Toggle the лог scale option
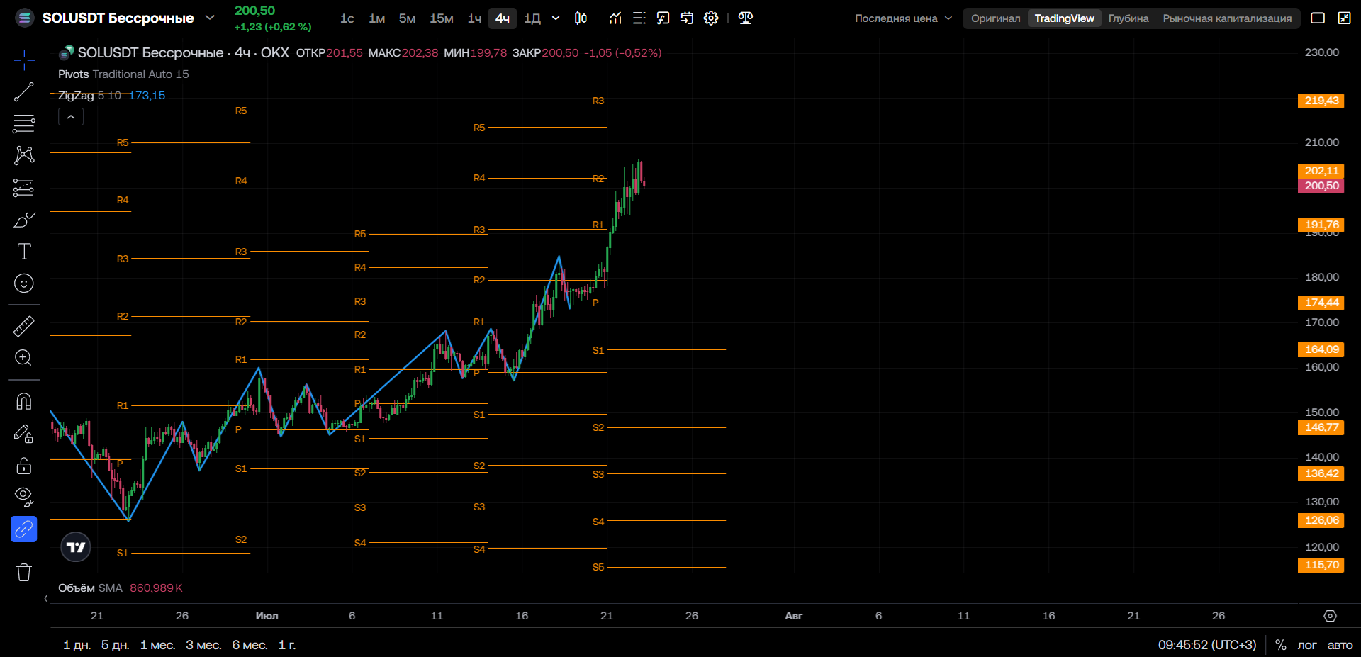Viewport: 1361px width, 657px height. point(1306,645)
